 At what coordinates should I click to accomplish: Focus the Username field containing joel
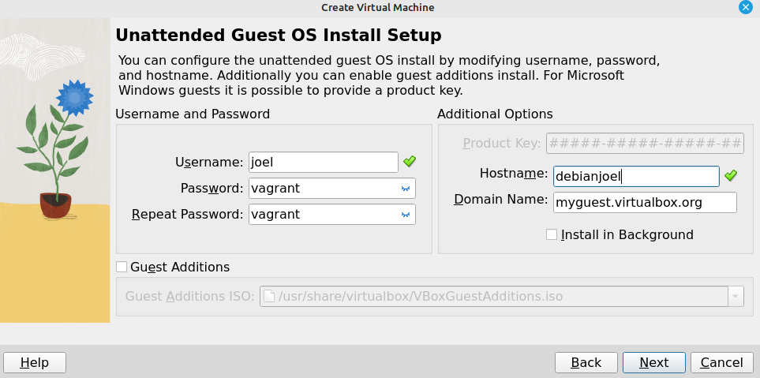[x=324, y=163]
